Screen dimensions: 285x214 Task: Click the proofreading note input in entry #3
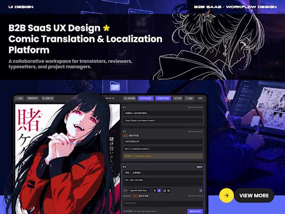click(x=163, y=203)
